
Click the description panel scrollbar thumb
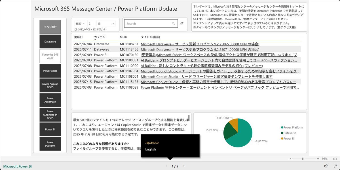189,118
